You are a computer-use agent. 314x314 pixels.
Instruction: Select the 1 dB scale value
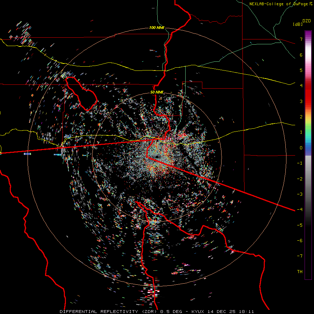coord(301,132)
